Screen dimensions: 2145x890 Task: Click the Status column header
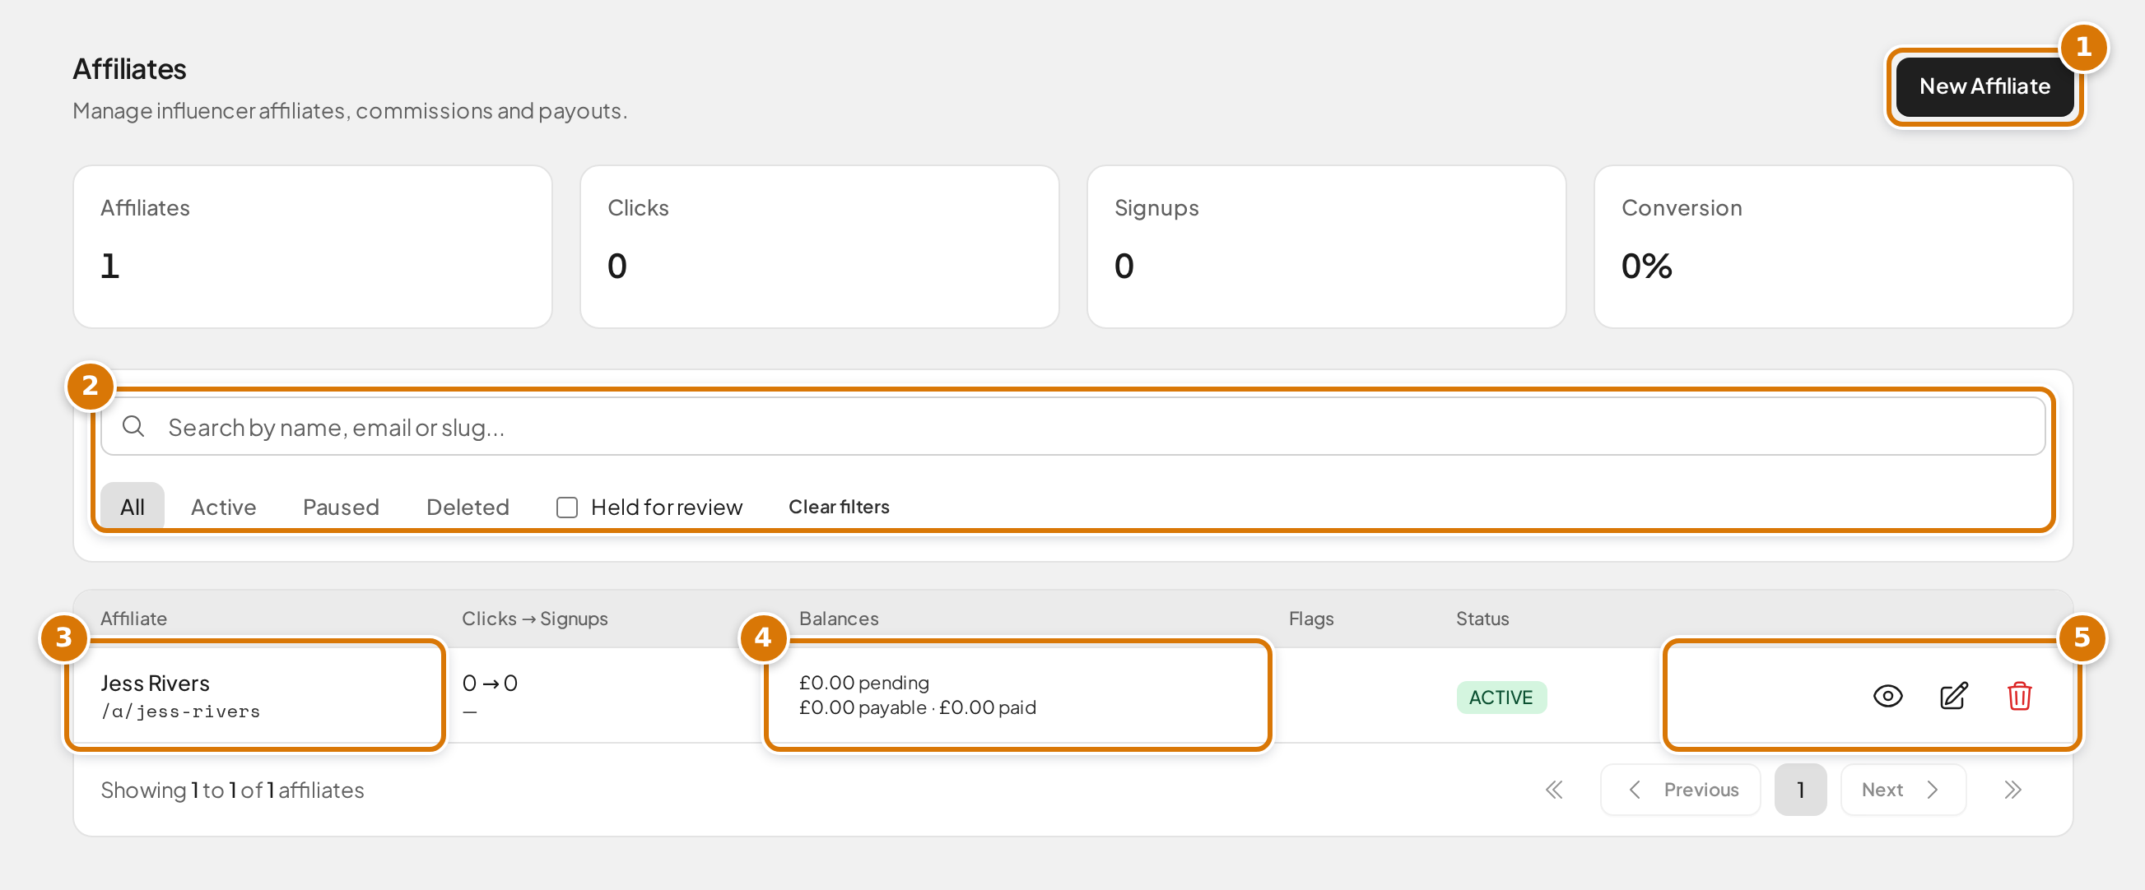(1482, 618)
